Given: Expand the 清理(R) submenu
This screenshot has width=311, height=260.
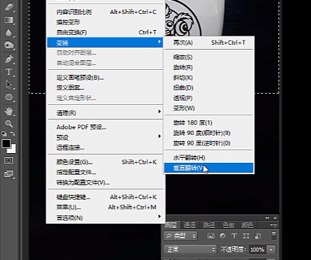Looking at the screenshot, I should [106, 113].
